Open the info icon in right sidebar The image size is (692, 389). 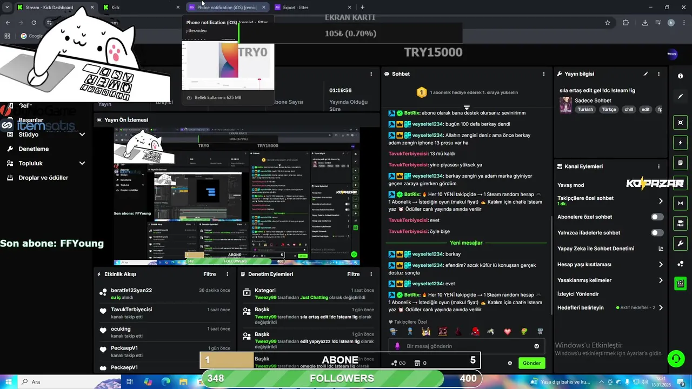pyautogui.click(x=680, y=76)
